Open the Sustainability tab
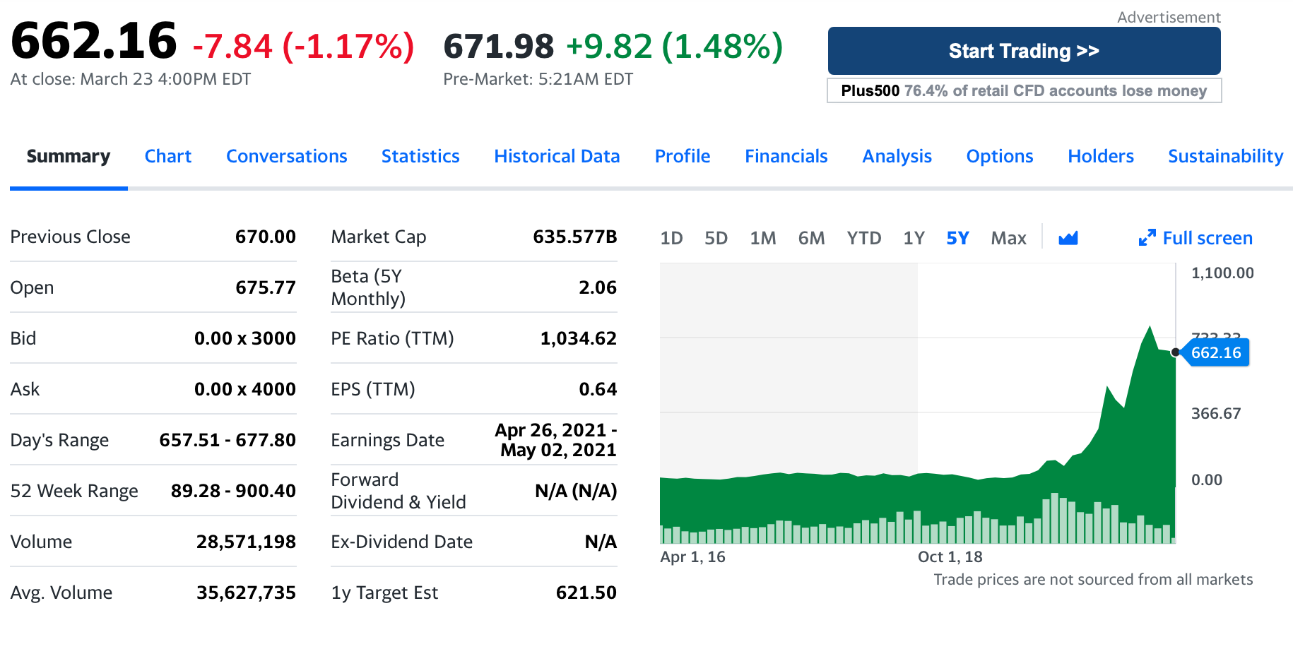Screen dimensions: 1293x661 point(1226,156)
